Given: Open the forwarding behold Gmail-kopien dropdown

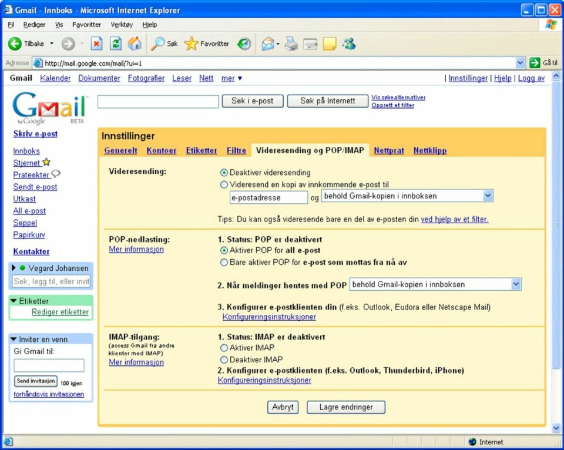Looking at the screenshot, I should tap(407, 196).
